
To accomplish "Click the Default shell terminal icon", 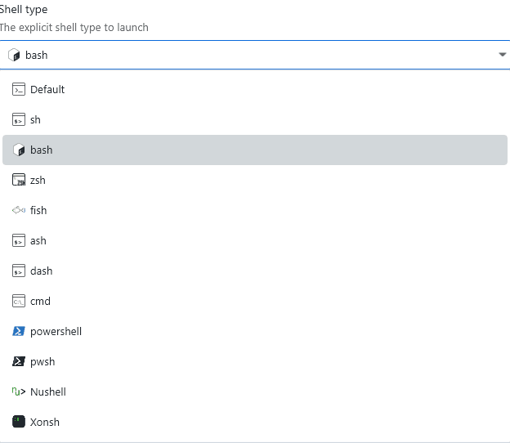I will pyautogui.click(x=19, y=89).
